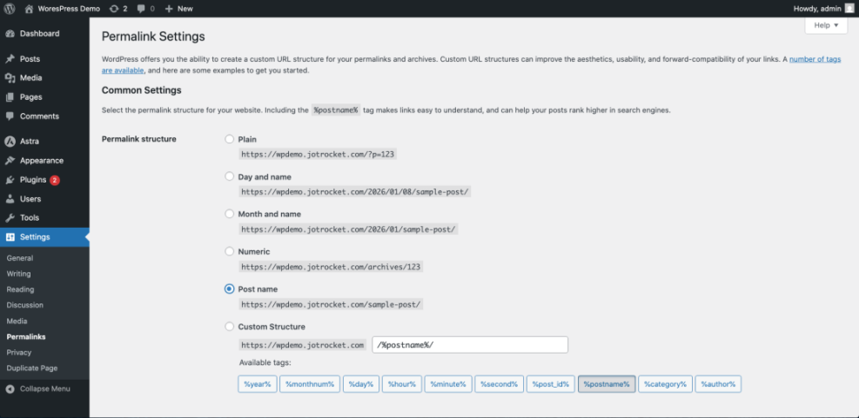Image resolution: width=859 pixels, height=418 pixels.
Task: Click the admin avatar thumbnail
Action: [x=849, y=9]
